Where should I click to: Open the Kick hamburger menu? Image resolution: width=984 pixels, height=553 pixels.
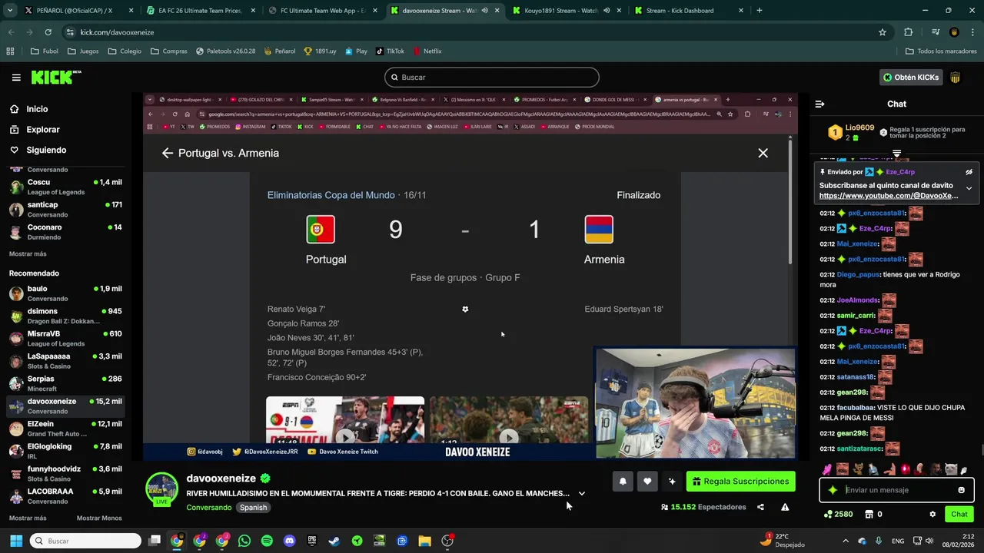pyautogui.click(x=16, y=78)
